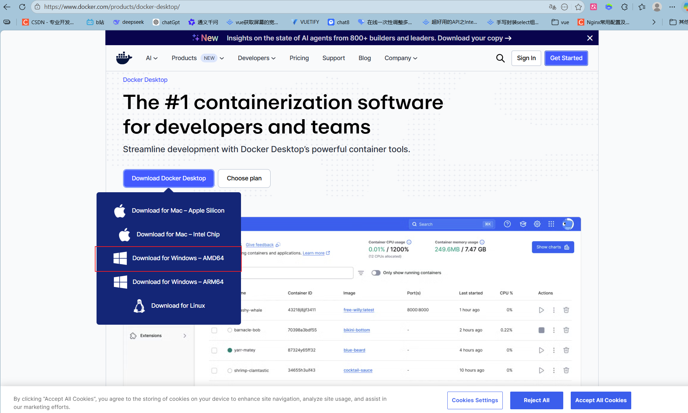Stop the barnacle-bob container
688x413 pixels.
coord(541,330)
